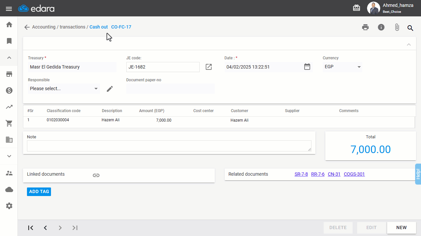Image resolution: width=421 pixels, height=236 pixels.
Task: Open the Help side tab
Action: click(418, 174)
